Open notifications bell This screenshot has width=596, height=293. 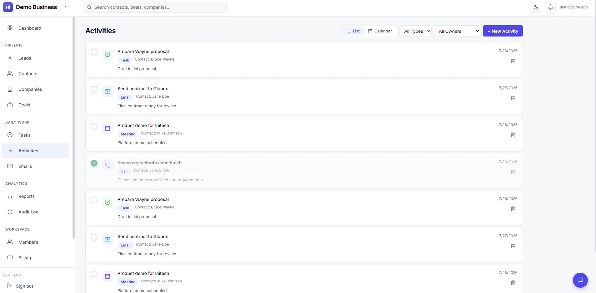pos(550,7)
